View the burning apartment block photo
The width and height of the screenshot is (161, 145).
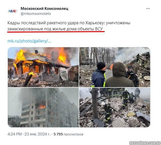click(x=43, y=107)
